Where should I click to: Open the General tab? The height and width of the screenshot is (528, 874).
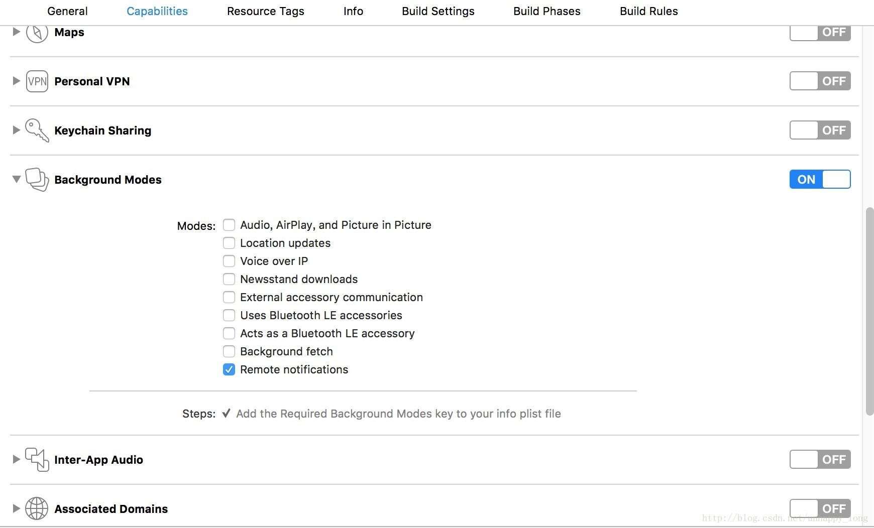[67, 11]
